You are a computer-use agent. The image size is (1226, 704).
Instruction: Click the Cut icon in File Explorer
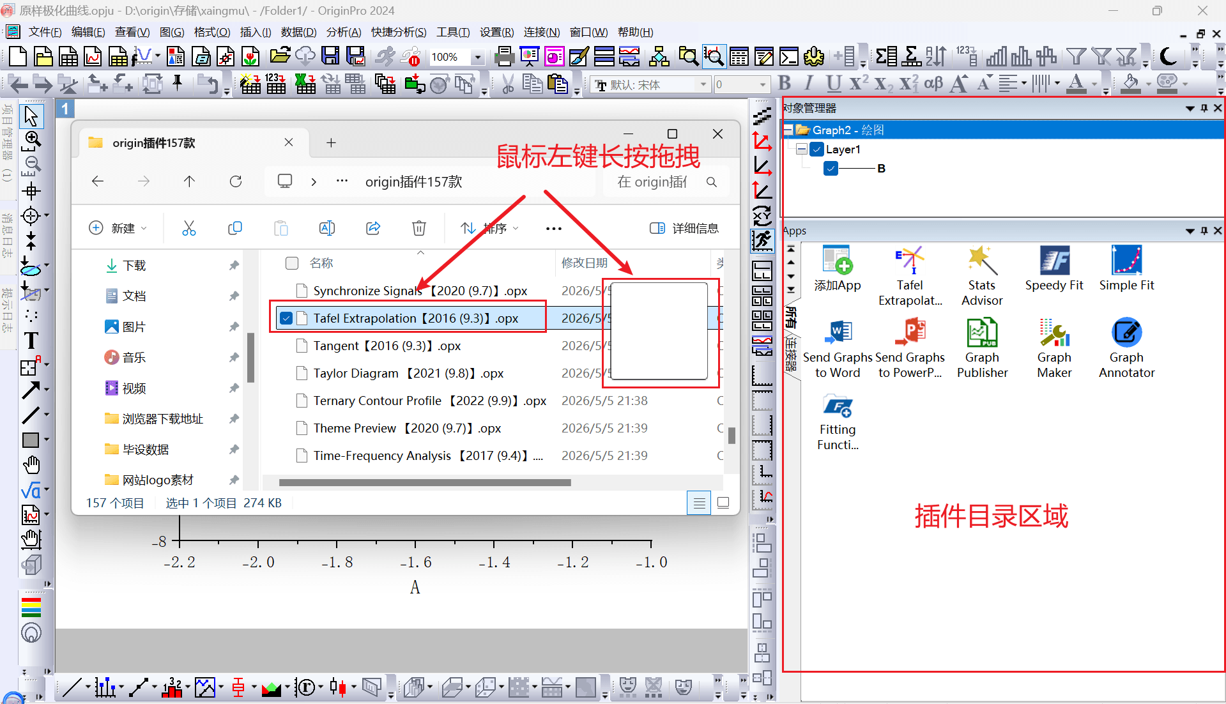189,228
